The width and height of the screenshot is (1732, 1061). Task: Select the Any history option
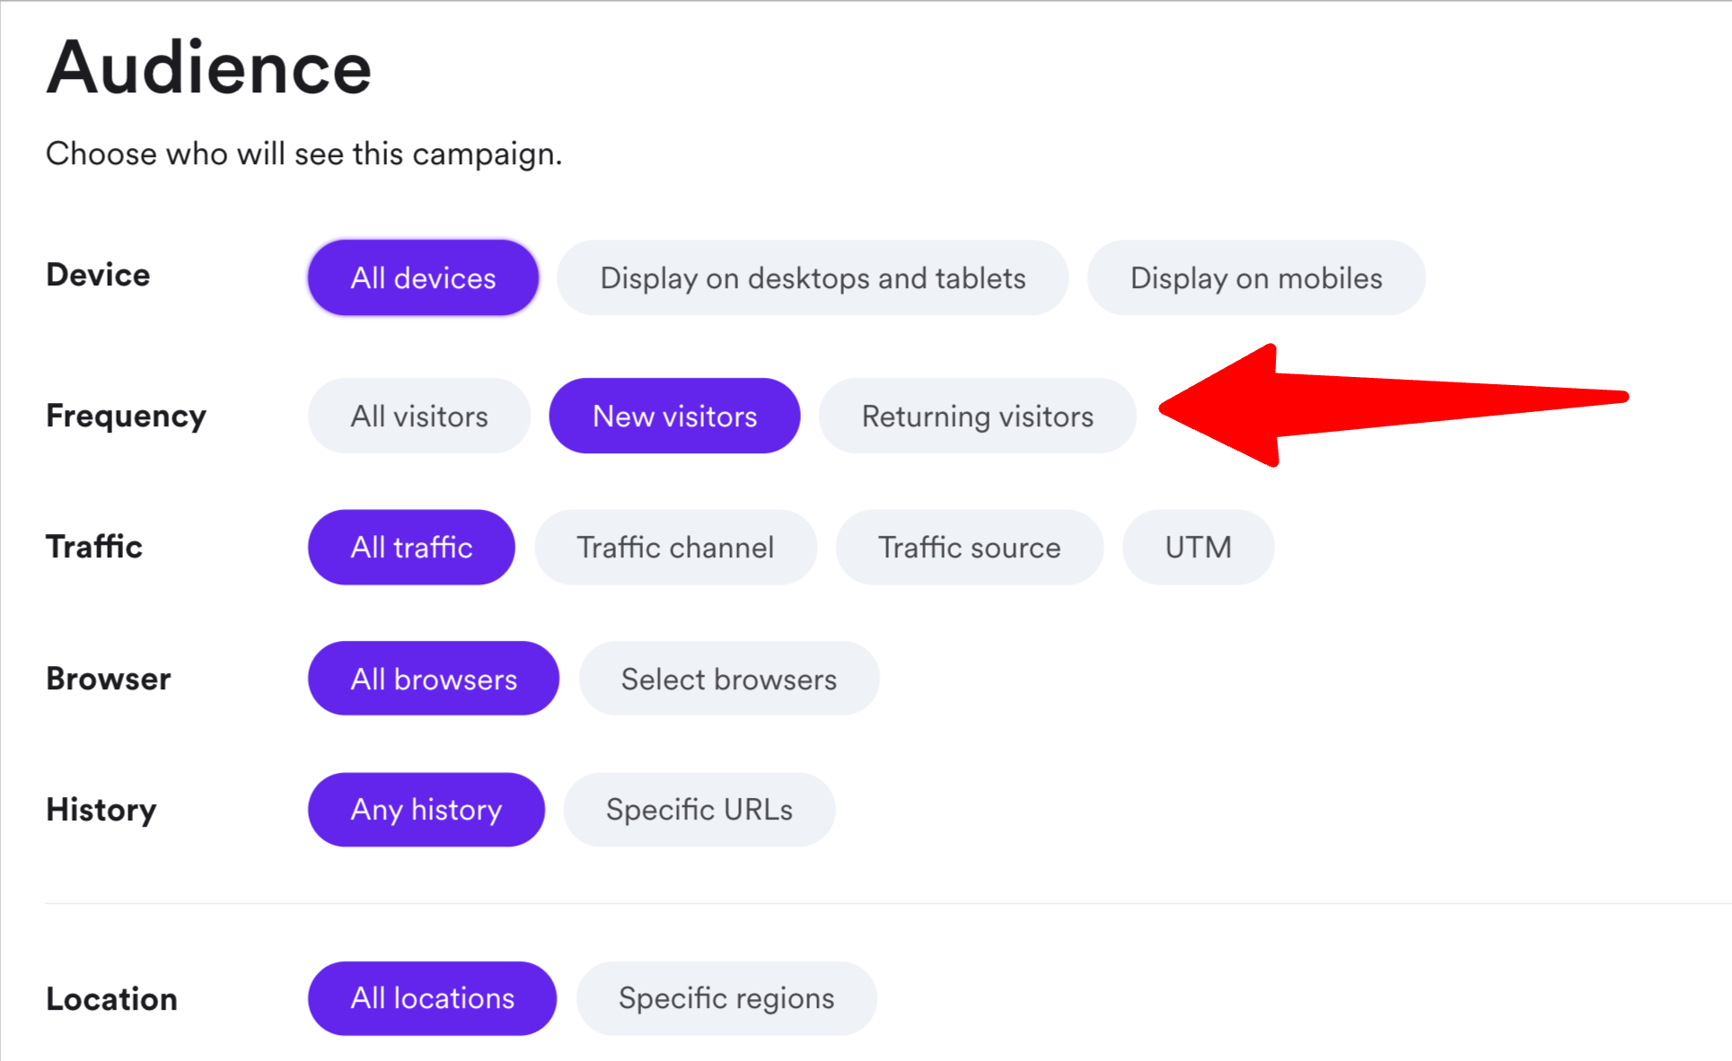(426, 810)
